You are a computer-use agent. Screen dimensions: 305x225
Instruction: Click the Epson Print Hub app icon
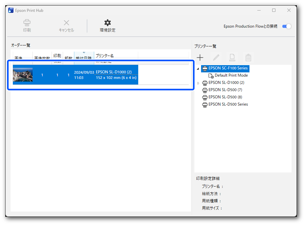coord(11,10)
